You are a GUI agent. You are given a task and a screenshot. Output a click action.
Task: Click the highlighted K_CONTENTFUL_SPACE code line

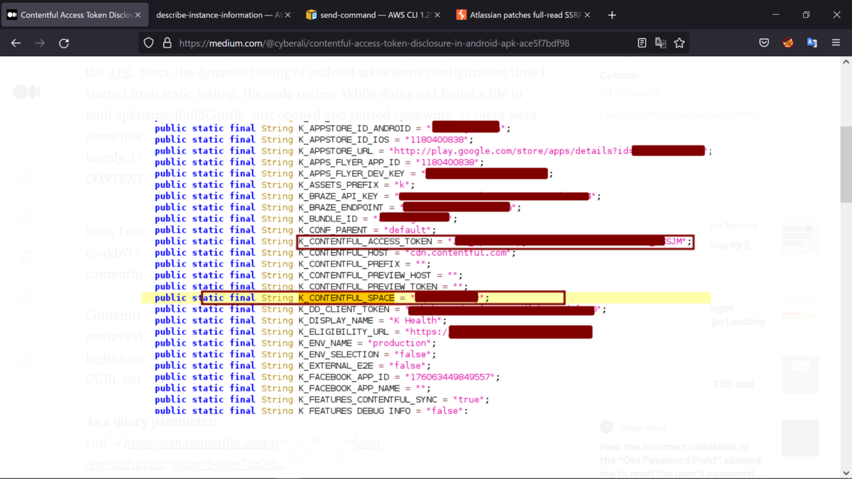click(426, 298)
